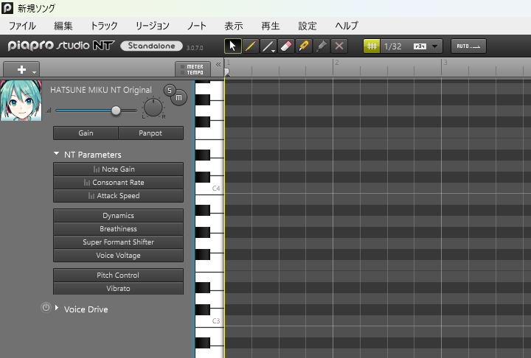Toggle solo on Hatsune Miku track
Viewport: 531px width, 358px height.
pyautogui.click(x=169, y=91)
